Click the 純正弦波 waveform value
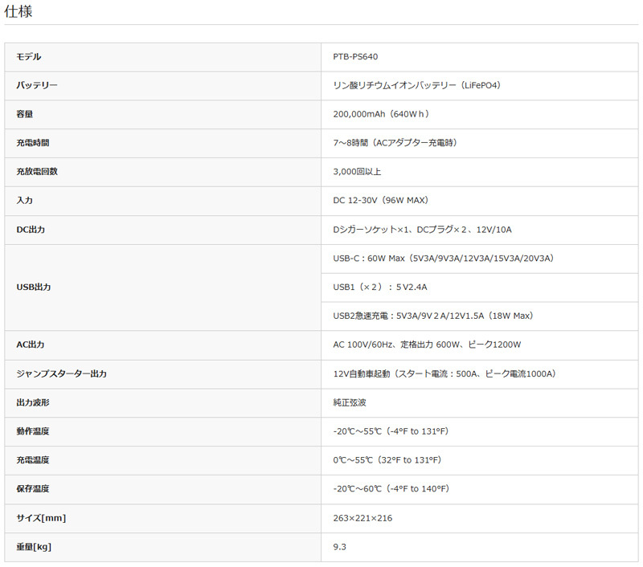This screenshot has width=643, height=567. coord(350,402)
